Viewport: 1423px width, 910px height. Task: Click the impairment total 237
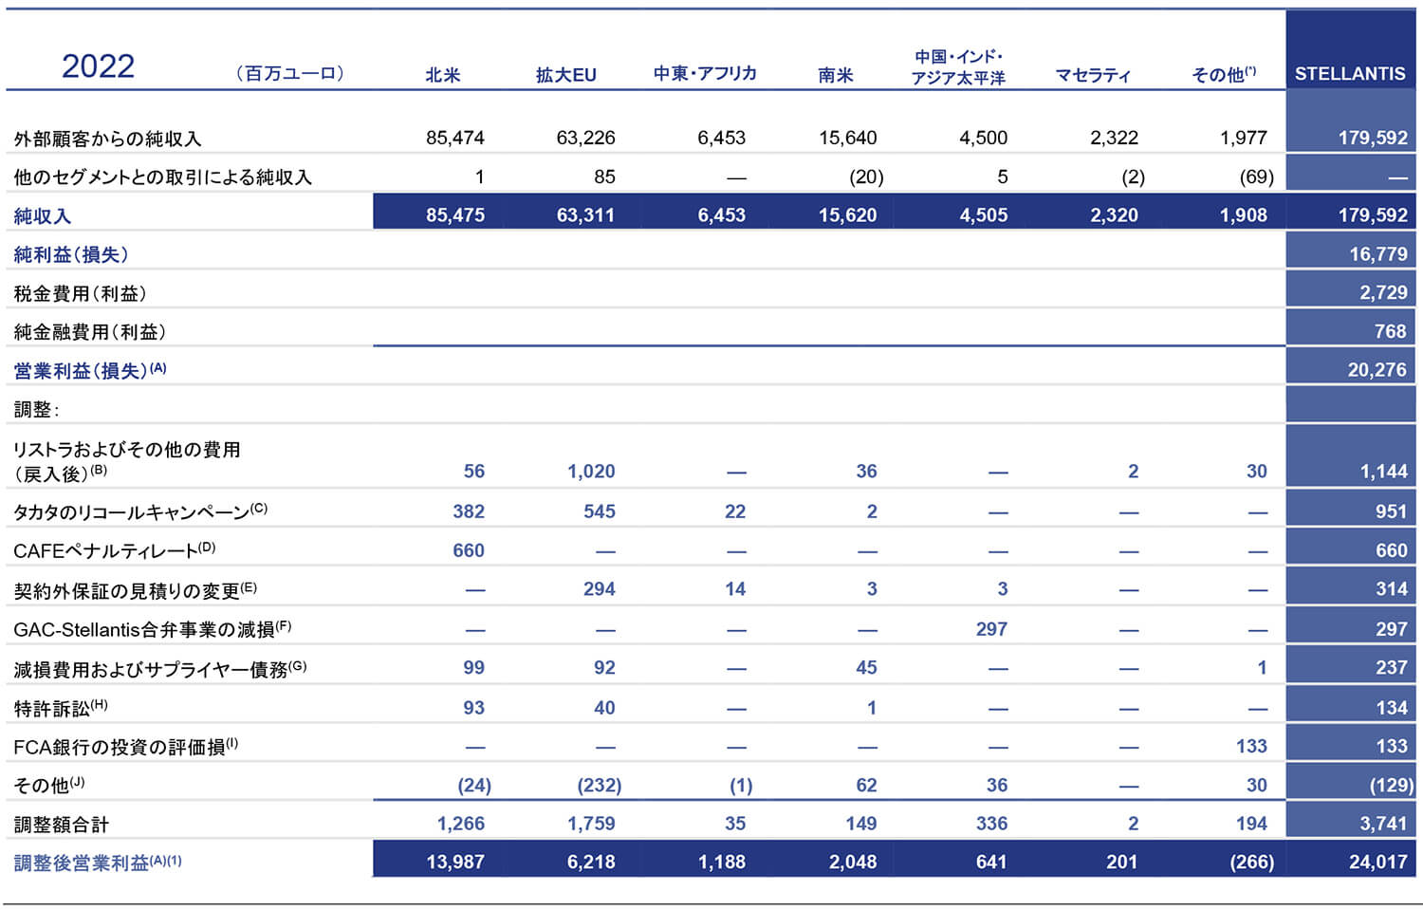[1392, 667]
